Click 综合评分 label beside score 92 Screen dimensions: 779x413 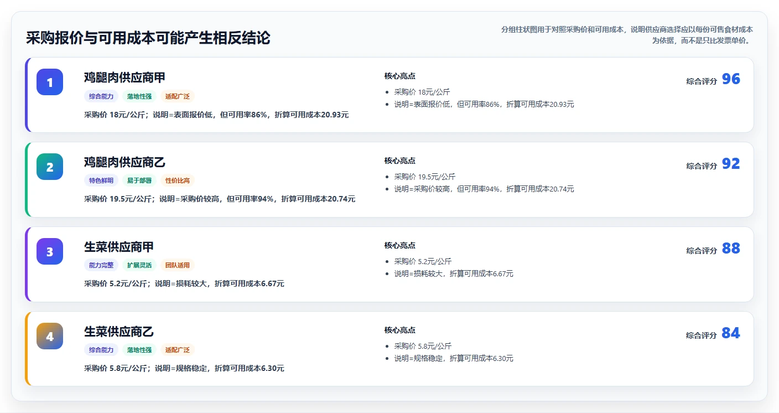coord(702,166)
